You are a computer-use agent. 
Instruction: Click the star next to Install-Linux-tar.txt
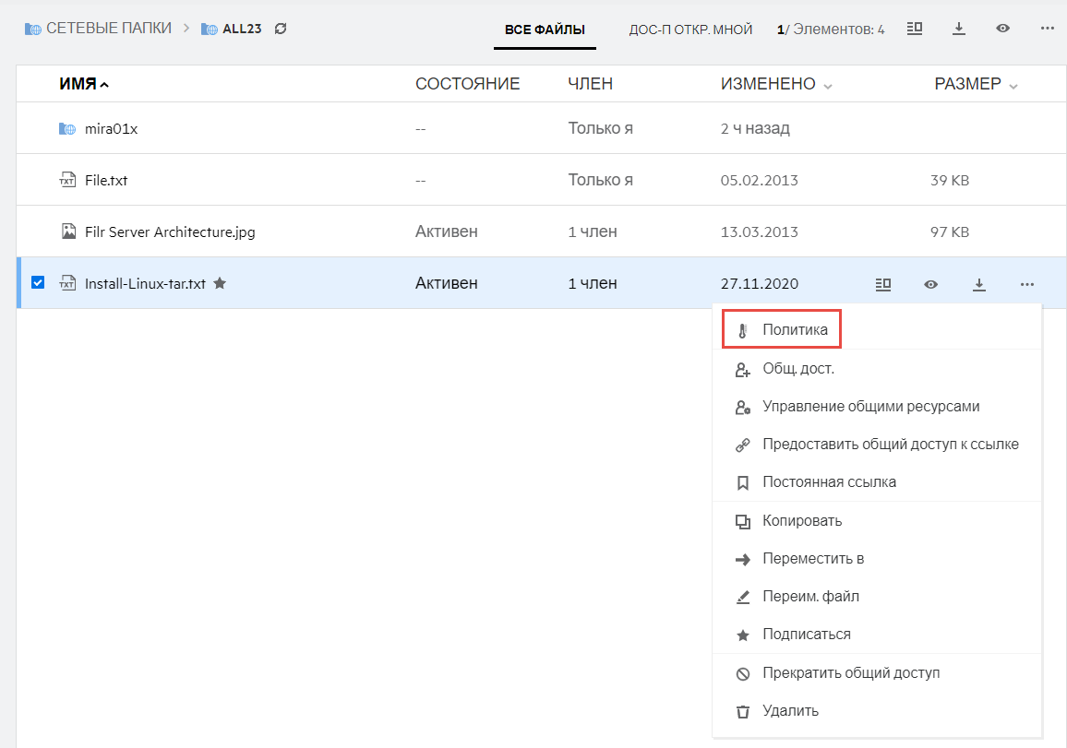220,283
